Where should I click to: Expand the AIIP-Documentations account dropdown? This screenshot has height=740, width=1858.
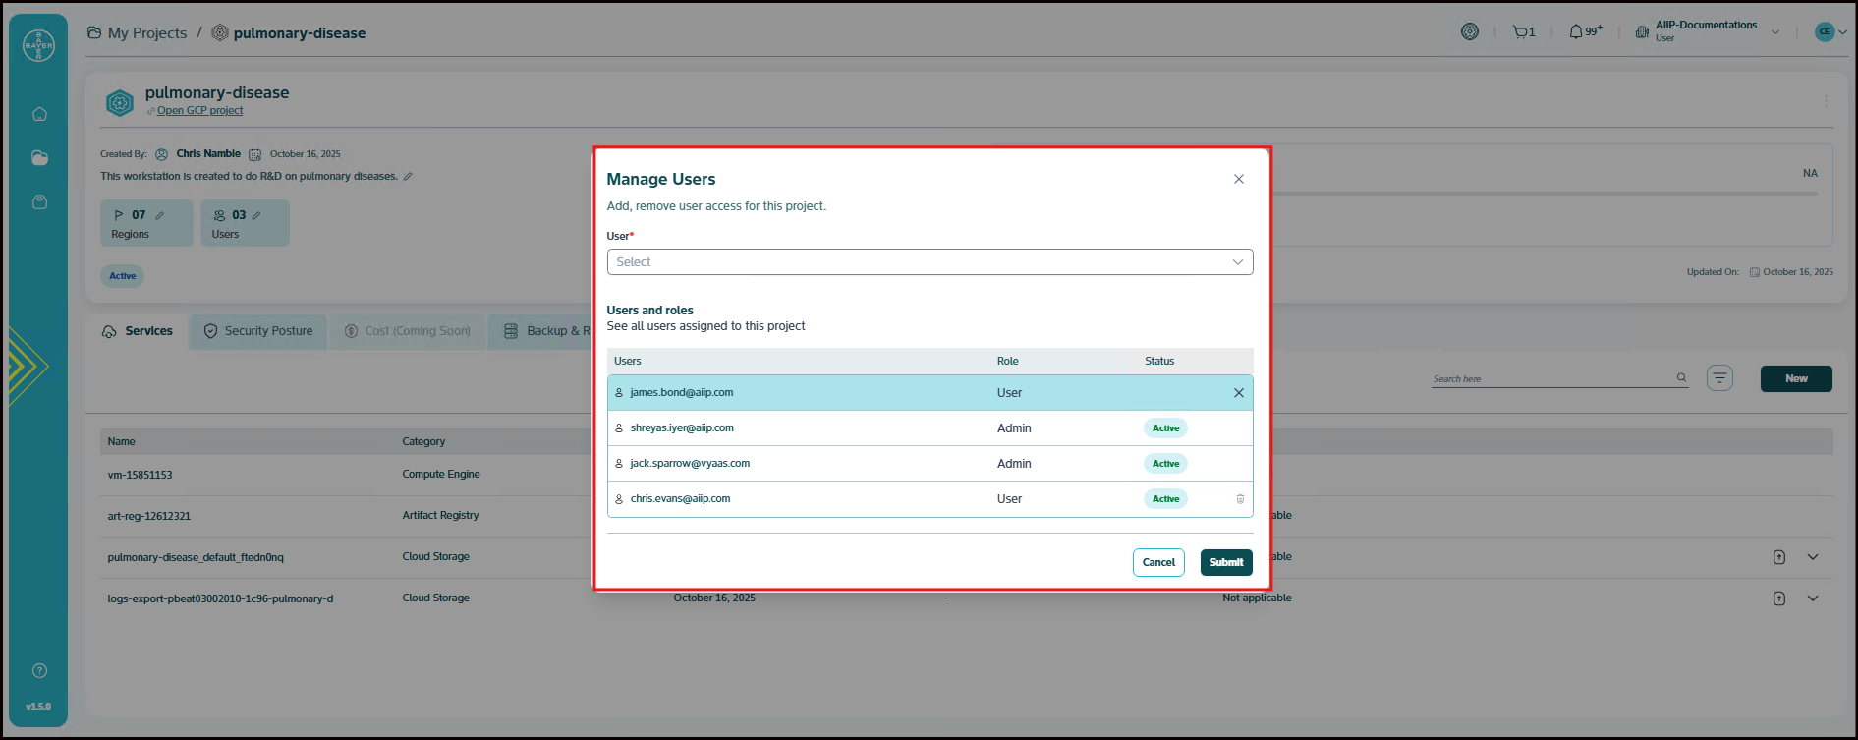(1775, 32)
